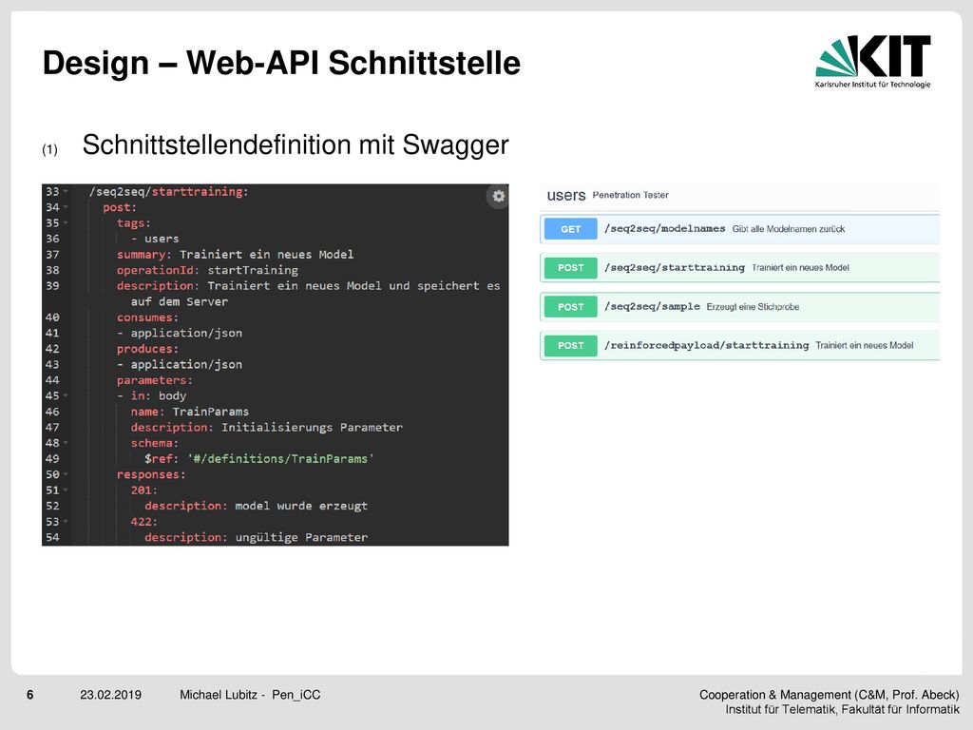Click the KIT logo
The image size is (973, 730).
[873, 62]
